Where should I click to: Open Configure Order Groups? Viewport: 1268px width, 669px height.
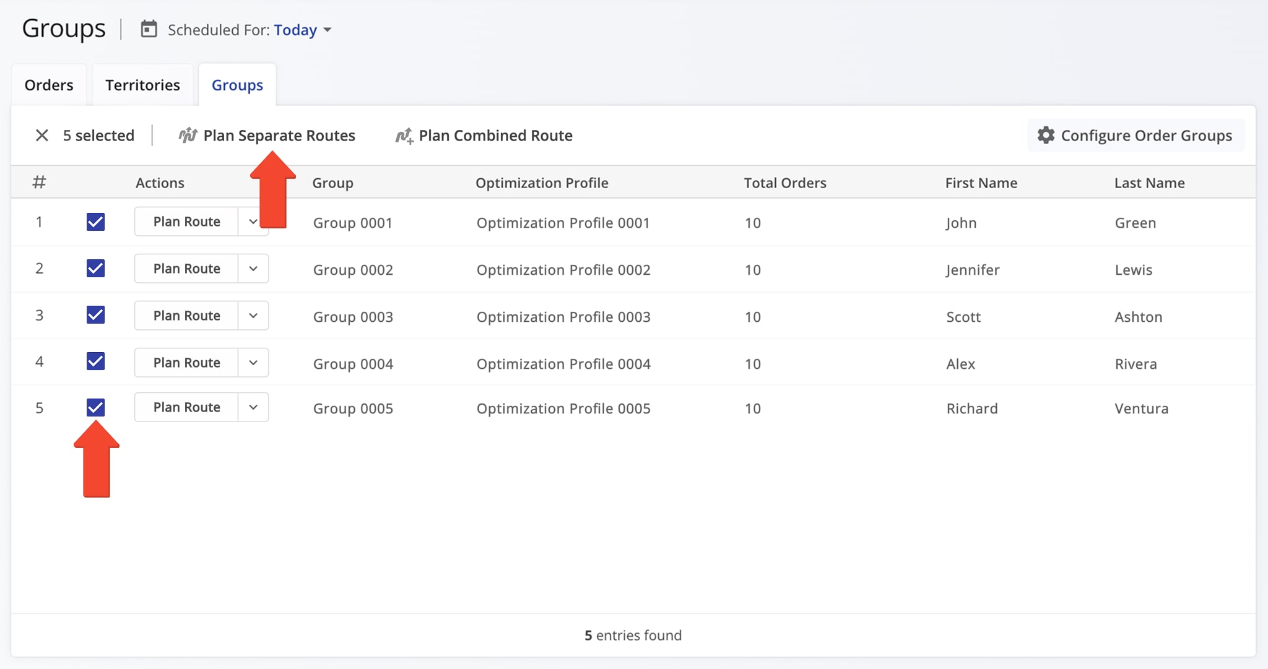[1136, 136]
